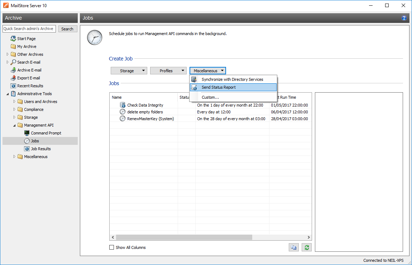Open the help icon in Jobs header
Screen dimensions: 412x265
(404, 18)
